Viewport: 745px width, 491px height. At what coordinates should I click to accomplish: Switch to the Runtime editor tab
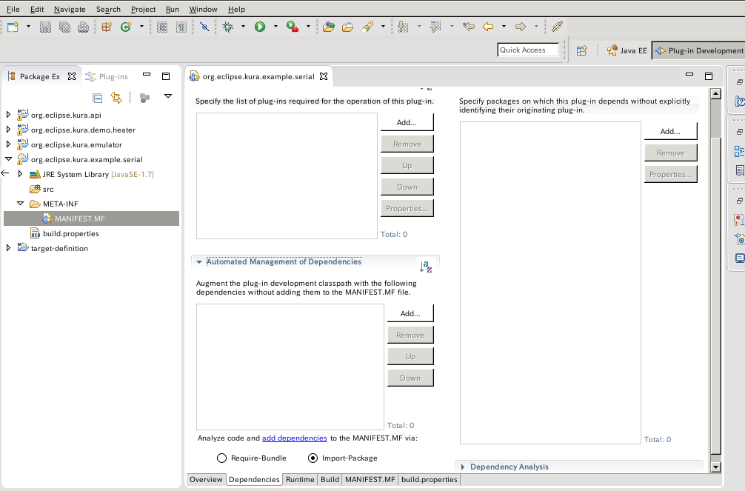coord(300,480)
